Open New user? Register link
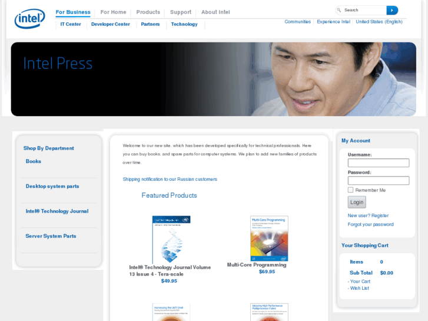The image size is (428, 321). click(x=368, y=216)
